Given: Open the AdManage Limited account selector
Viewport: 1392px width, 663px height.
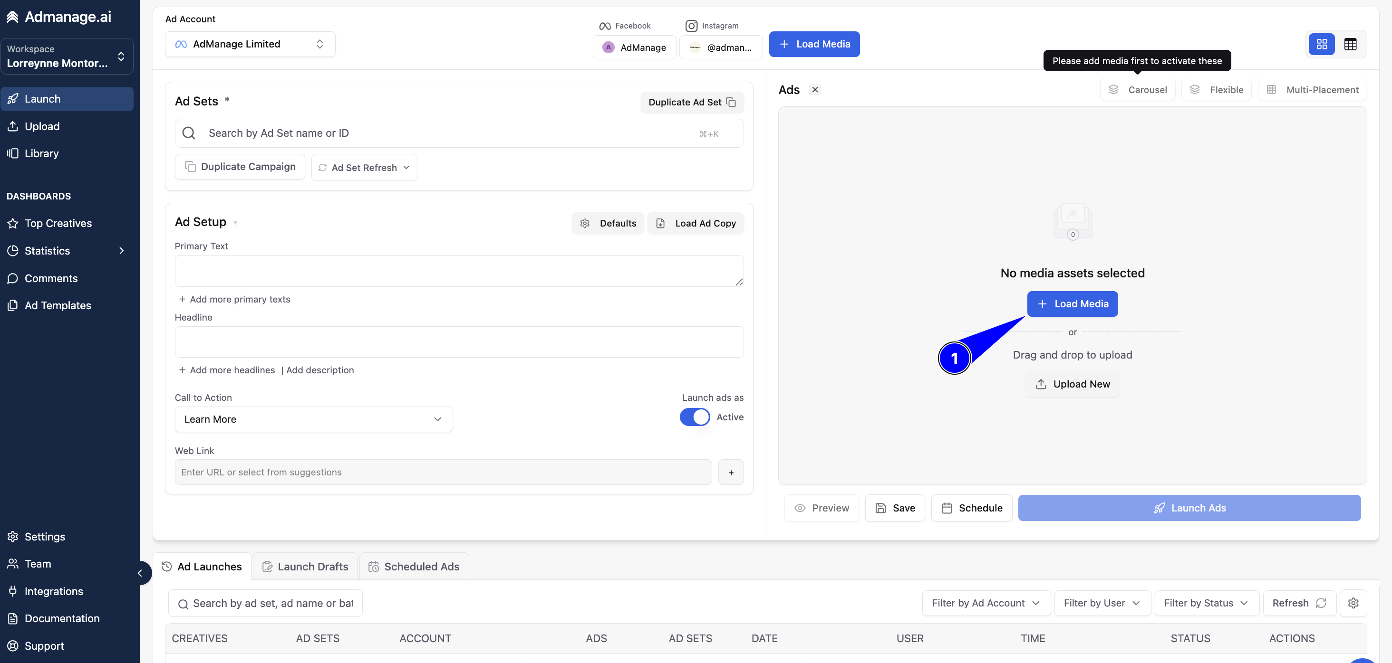Looking at the screenshot, I should tap(250, 44).
